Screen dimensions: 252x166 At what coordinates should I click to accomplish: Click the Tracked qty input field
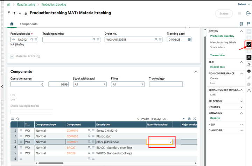point(166,84)
